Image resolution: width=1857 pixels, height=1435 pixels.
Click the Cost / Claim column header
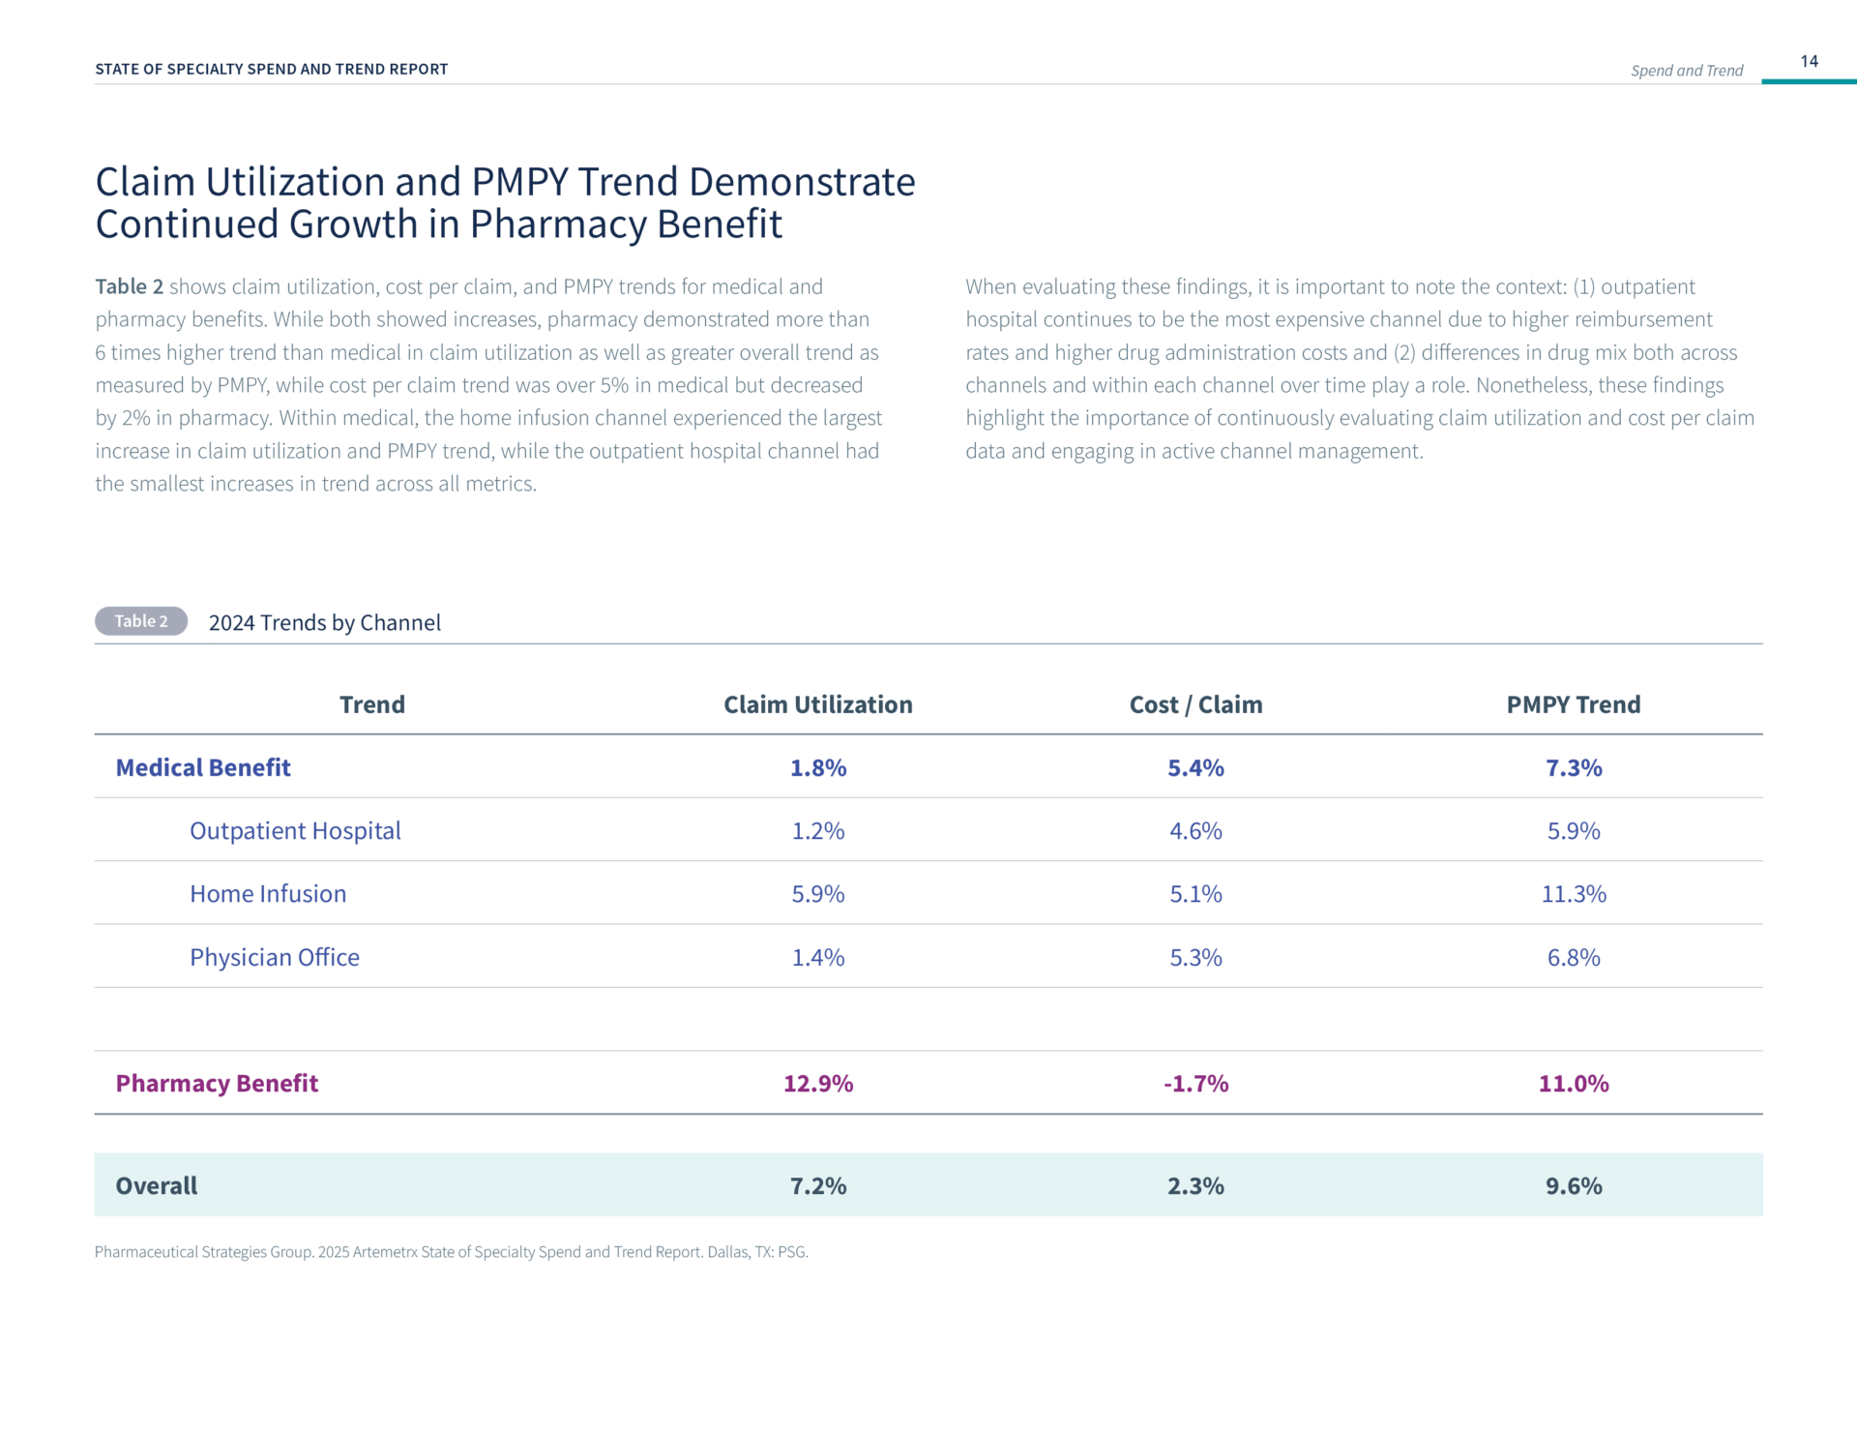click(1195, 704)
